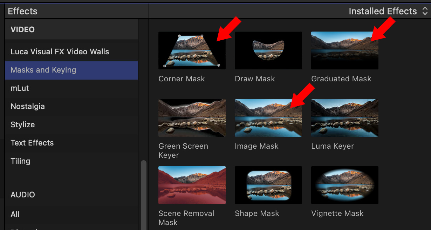Select the Corner Mask effect thumbnail
The width and height of the screenshot is (431, 230).
pyautogui.click(x=192, y=50)
